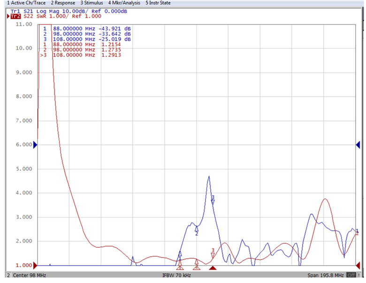Click red reference arrow at bottom-right edge

[x=359, y=265]
